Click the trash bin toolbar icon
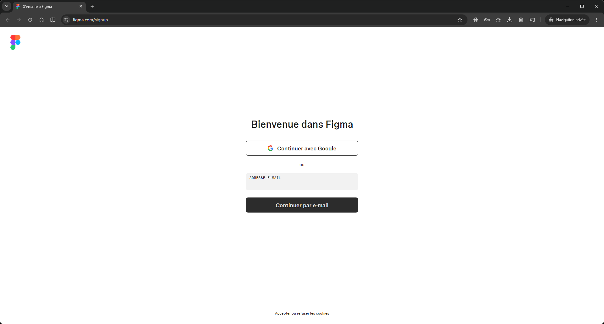 [x=521, y=20]
